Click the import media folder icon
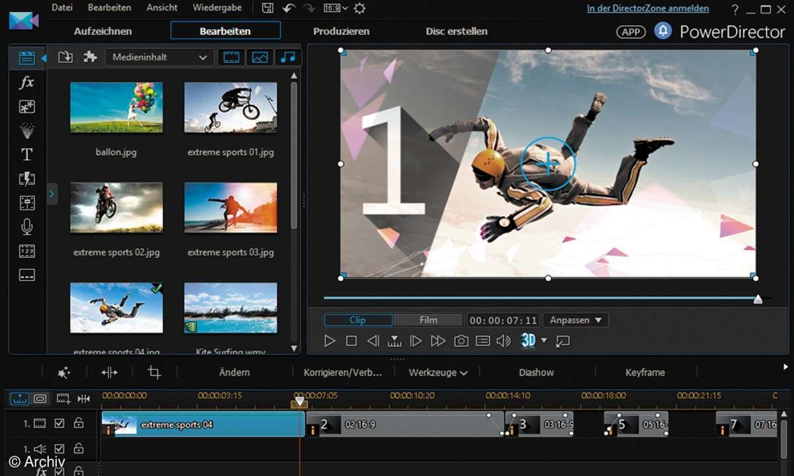This screenshot has height=476, width=794. coord(65,57)
